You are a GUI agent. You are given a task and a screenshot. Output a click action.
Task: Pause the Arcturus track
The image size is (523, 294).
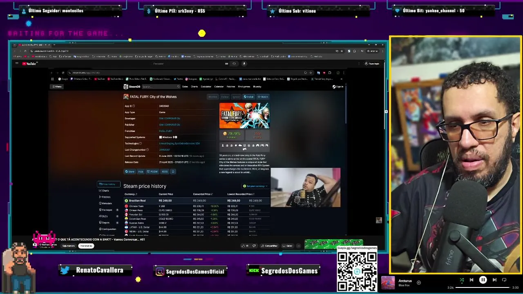click(x=483, y=280)
